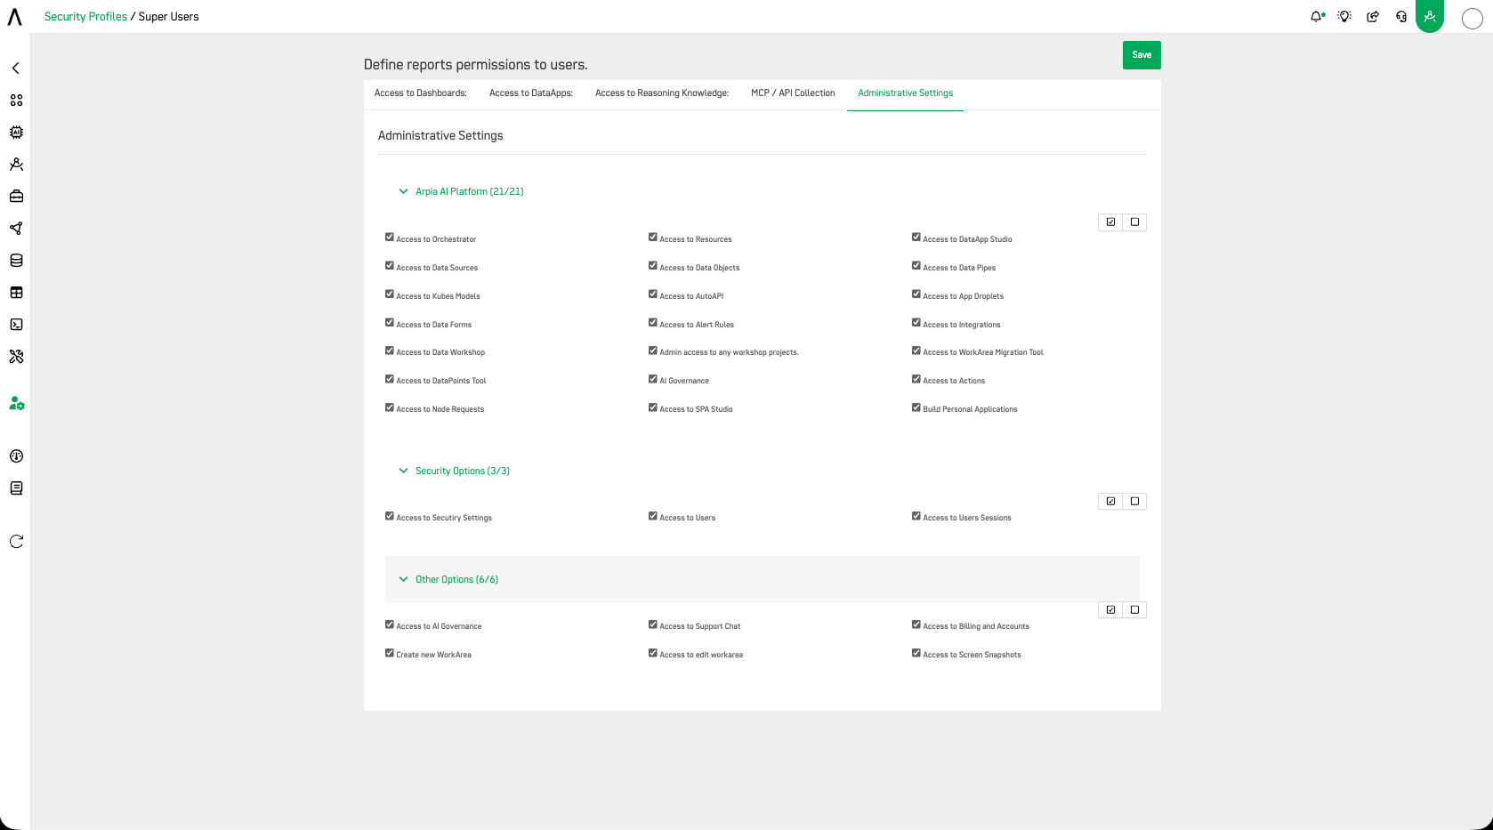Switch to Access to DataApps tab
The width and height of the screenshot is (1493, 830).
(x=531, y=93)
